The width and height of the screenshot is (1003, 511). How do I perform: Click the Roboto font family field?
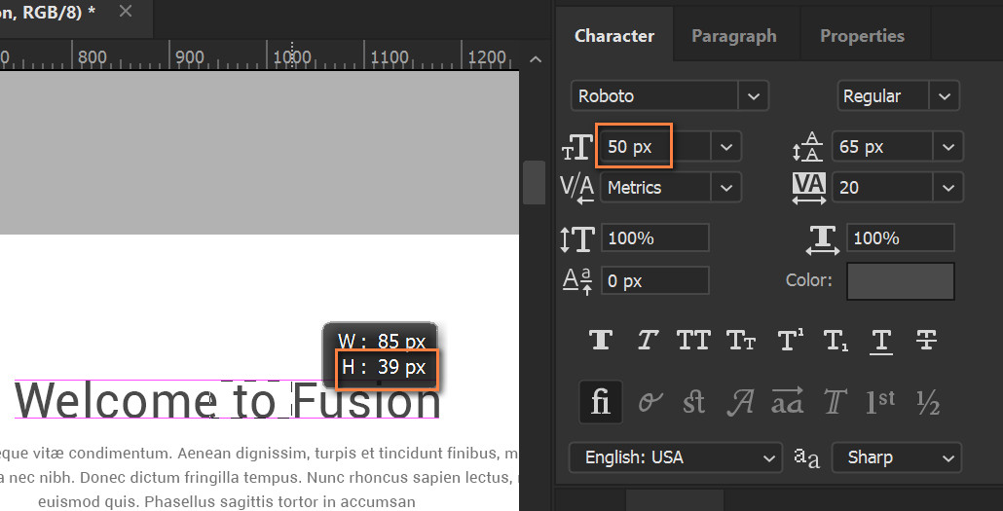point(654,96)
